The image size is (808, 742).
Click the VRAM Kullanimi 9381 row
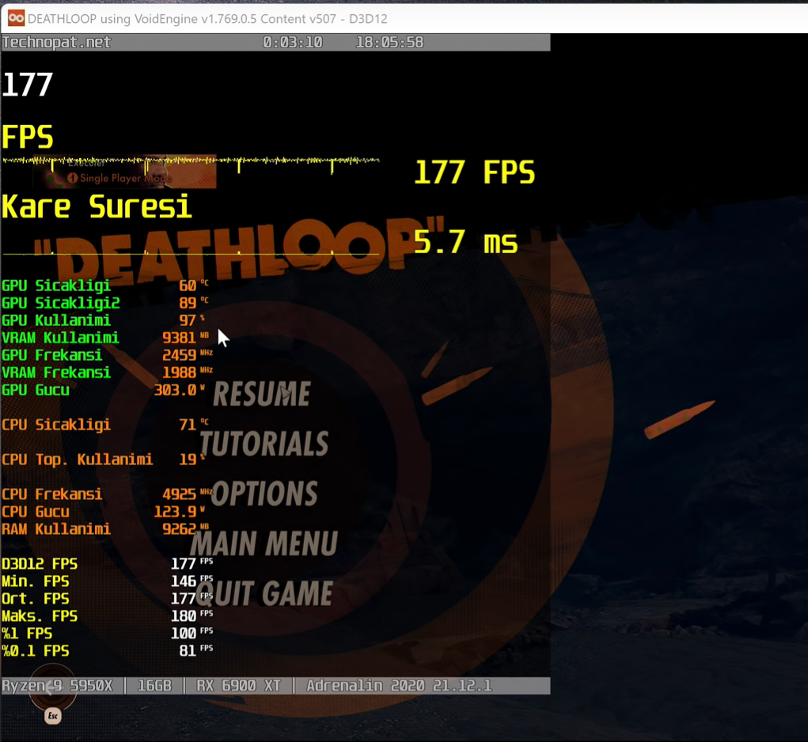click(x=105, y=338)
